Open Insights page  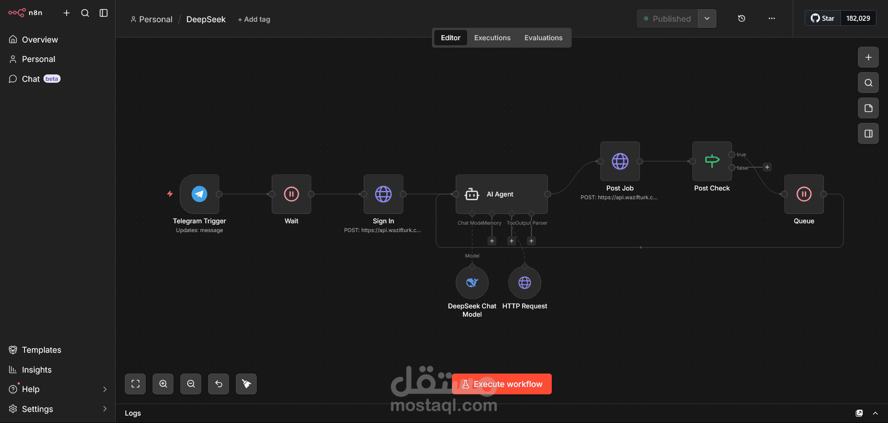(x=57, y=370)
